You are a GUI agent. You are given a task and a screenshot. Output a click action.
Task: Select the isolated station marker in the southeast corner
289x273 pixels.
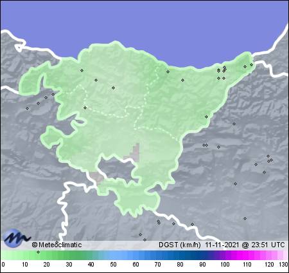tap(245, 218)
